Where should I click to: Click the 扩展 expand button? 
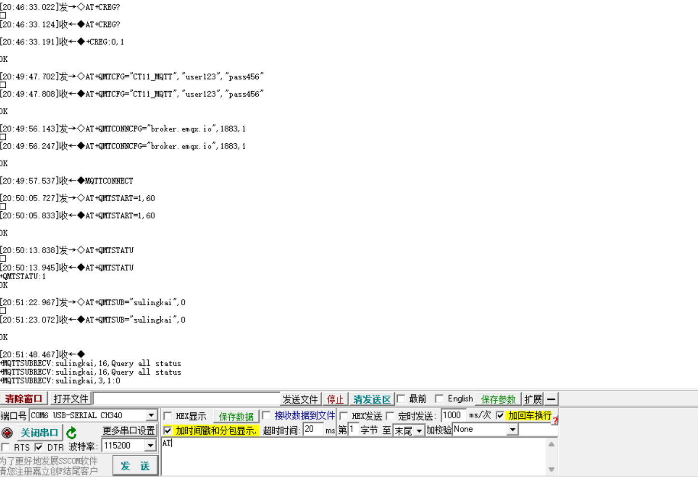pos(533,399)
